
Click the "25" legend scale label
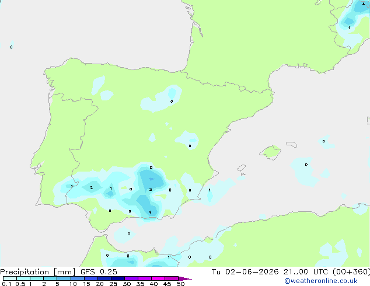113,284
